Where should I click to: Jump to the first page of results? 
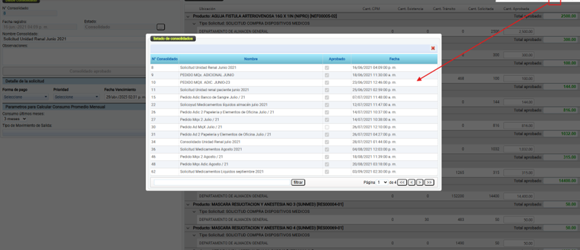pos(403,182)
